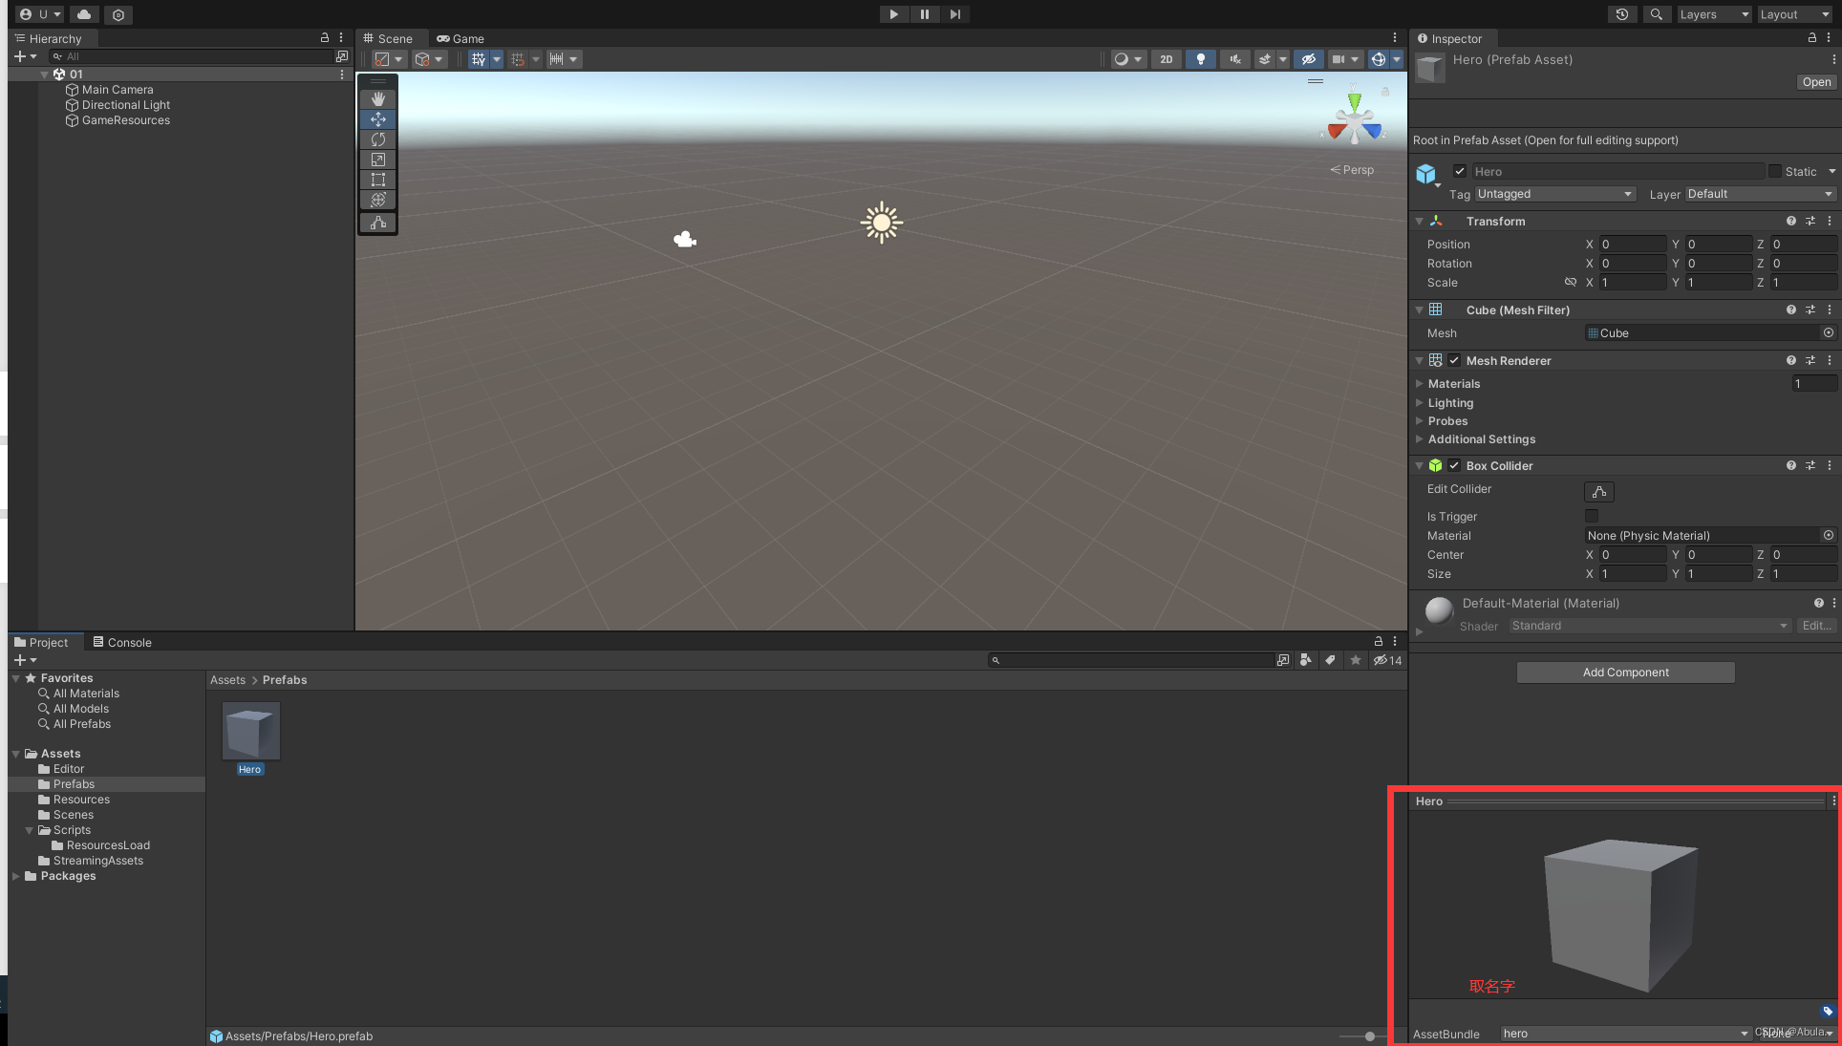1842x1046 pixels.
Task: Open the Tag dropdown showing Untagged
Action: click(x=1554, y=194)
